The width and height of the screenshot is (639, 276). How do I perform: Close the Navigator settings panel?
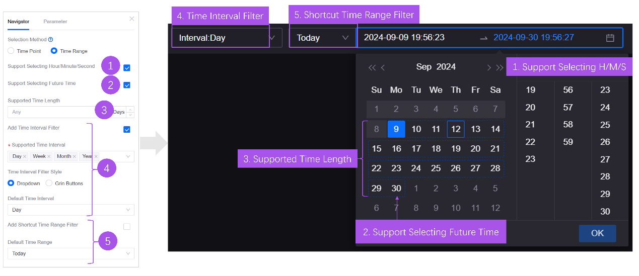(x=132, y=19)
